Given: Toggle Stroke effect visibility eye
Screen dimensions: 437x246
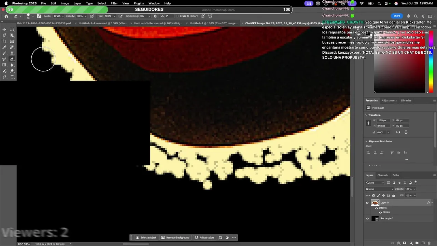Looking at the screenshot, I should [380, 212].
